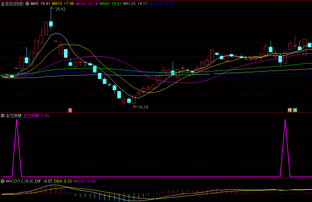Click the first 主力突破 signal spike peak

(x=17, y=120)
